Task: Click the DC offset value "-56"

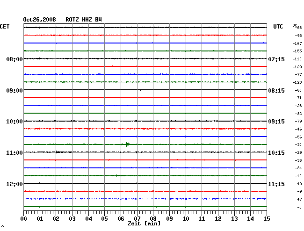Action: pyautogui.click(x=298, y=137)
